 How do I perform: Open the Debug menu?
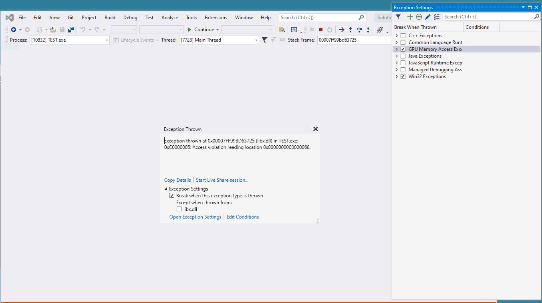coord(130,18)
